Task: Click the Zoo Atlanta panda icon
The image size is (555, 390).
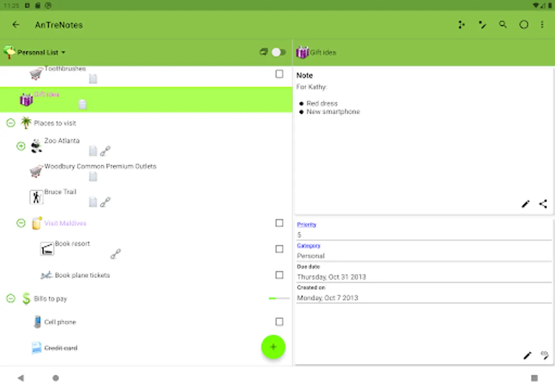Action: tap(36, 146)
